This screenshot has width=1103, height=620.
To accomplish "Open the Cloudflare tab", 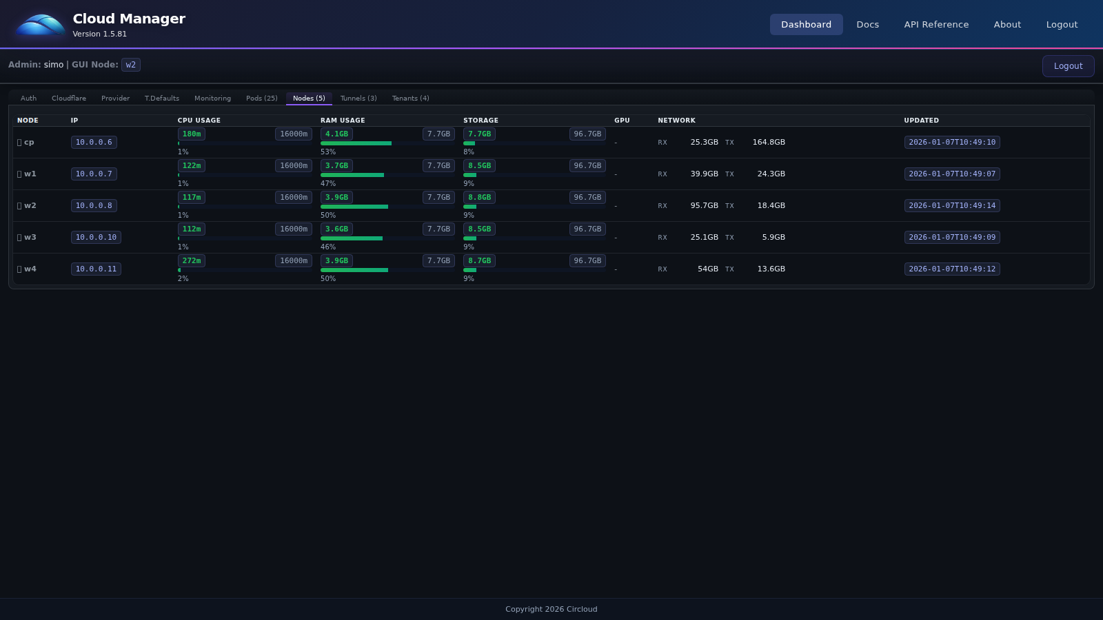I will coord(68,98).
